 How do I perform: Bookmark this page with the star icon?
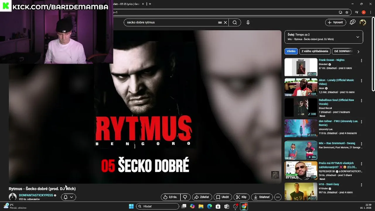click(x=347, y=12)
